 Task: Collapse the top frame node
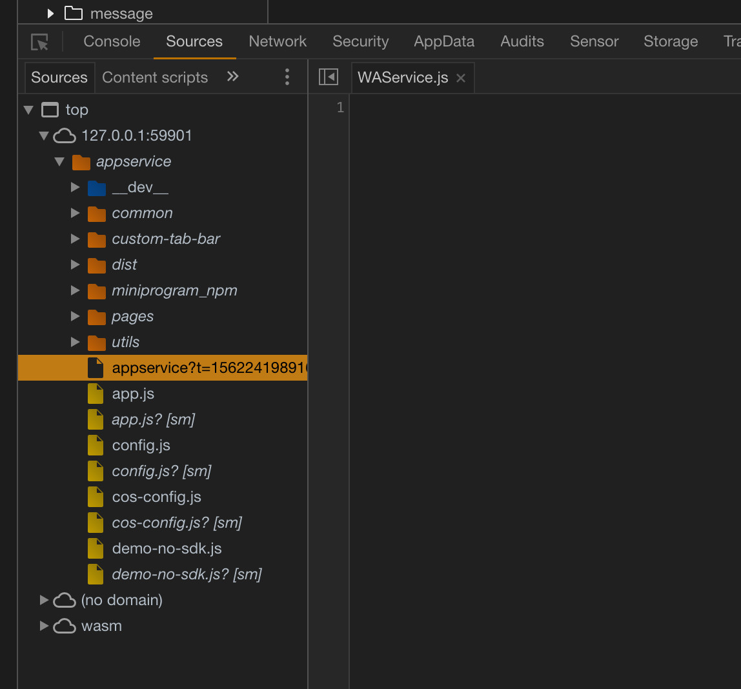[x=29, y=110]
